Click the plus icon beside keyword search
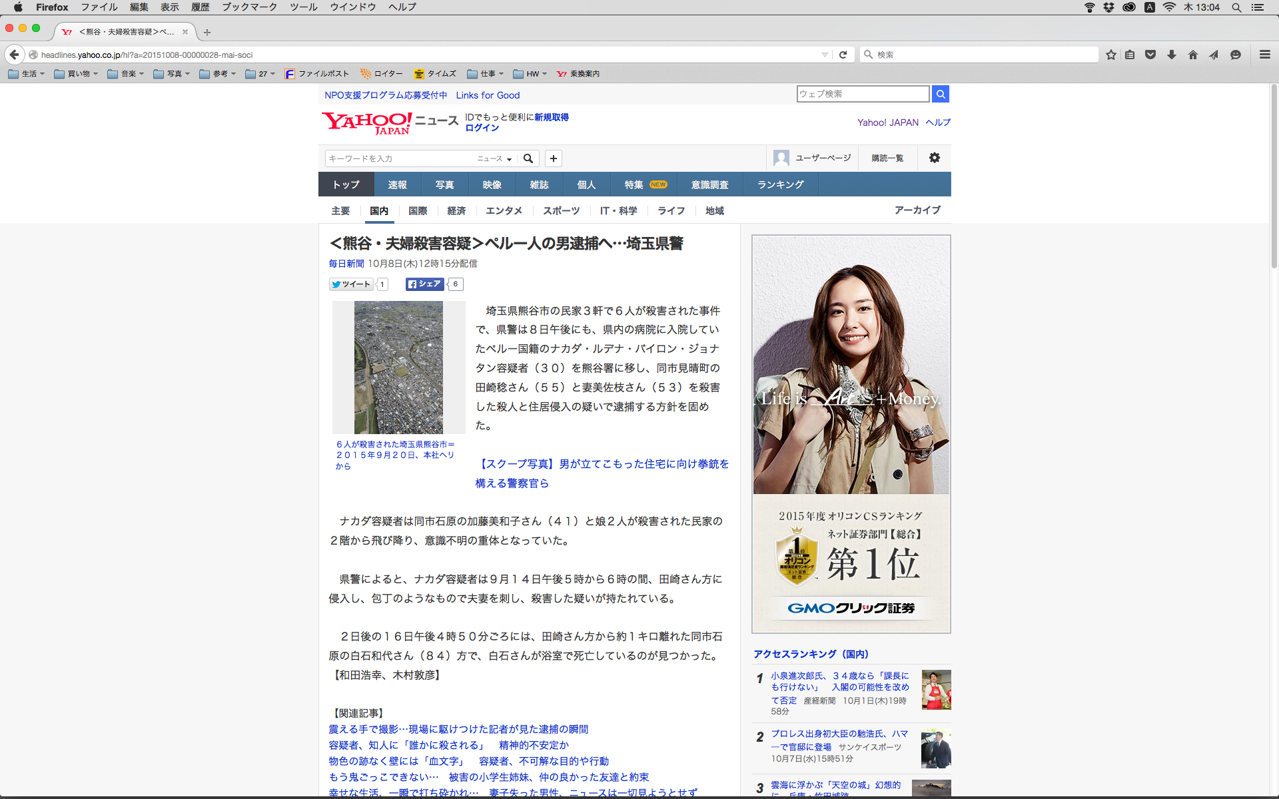Screen dimensions: 1279x799 pyautogui.click(x=553, y=158)
